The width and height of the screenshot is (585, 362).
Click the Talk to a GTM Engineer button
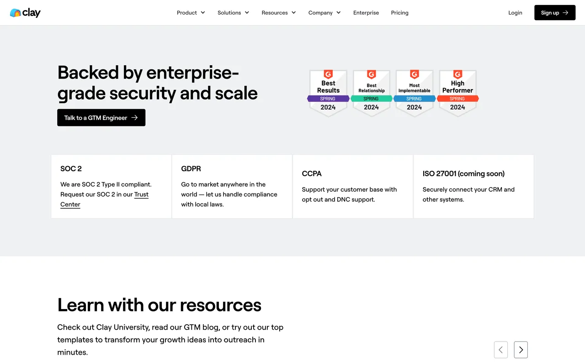point(101,117)
